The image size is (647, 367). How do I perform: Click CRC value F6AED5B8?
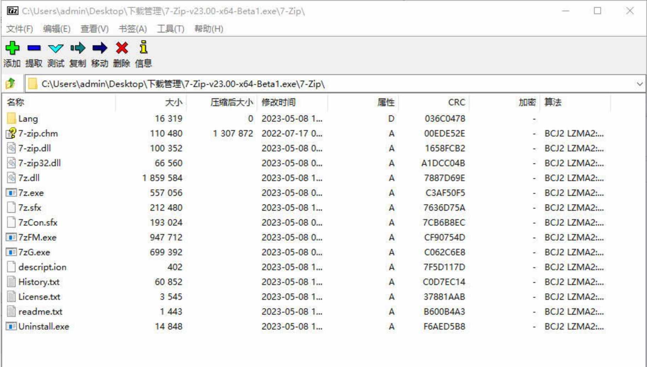pos(444,326)
